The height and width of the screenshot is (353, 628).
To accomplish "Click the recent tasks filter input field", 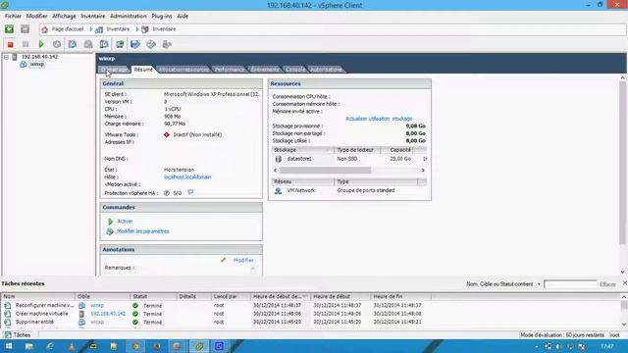I will [570, 284].
